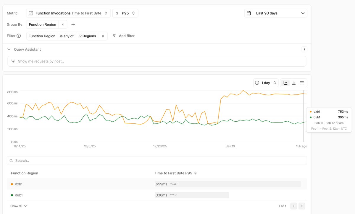Image resolution: width=355 pixels, height=214 pixels.
Task: Click Add filter button
Action: (124, 36)
